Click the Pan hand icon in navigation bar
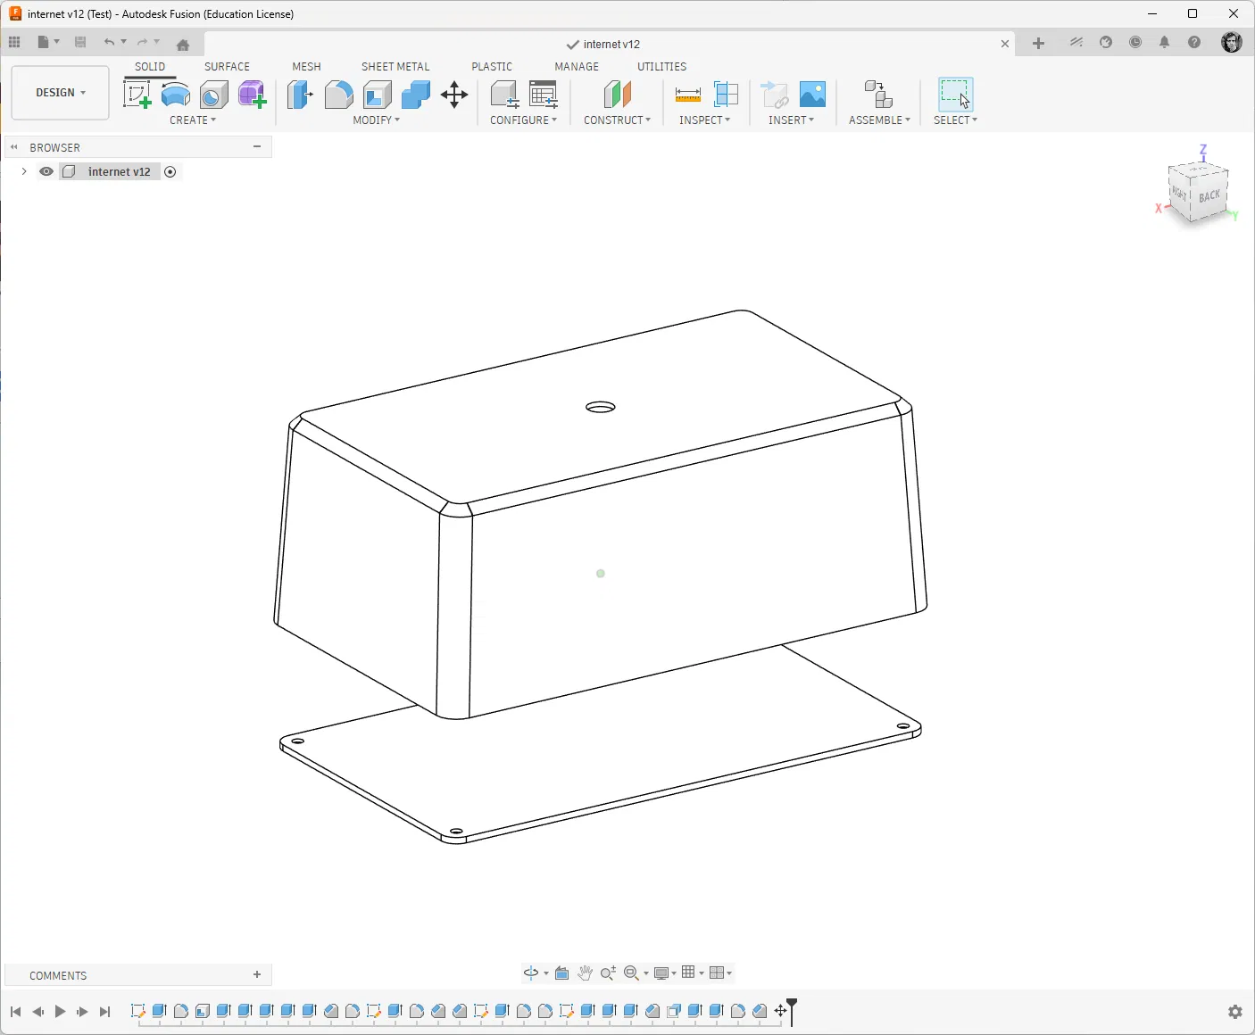Screen dimensions: 1255x1035 [x=585, y=973]
